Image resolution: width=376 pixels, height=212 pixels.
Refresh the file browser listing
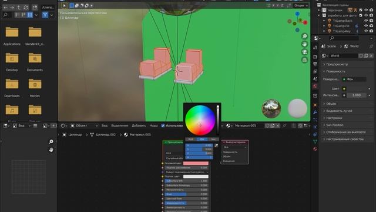pyautogui.click(x=26, y=8)
